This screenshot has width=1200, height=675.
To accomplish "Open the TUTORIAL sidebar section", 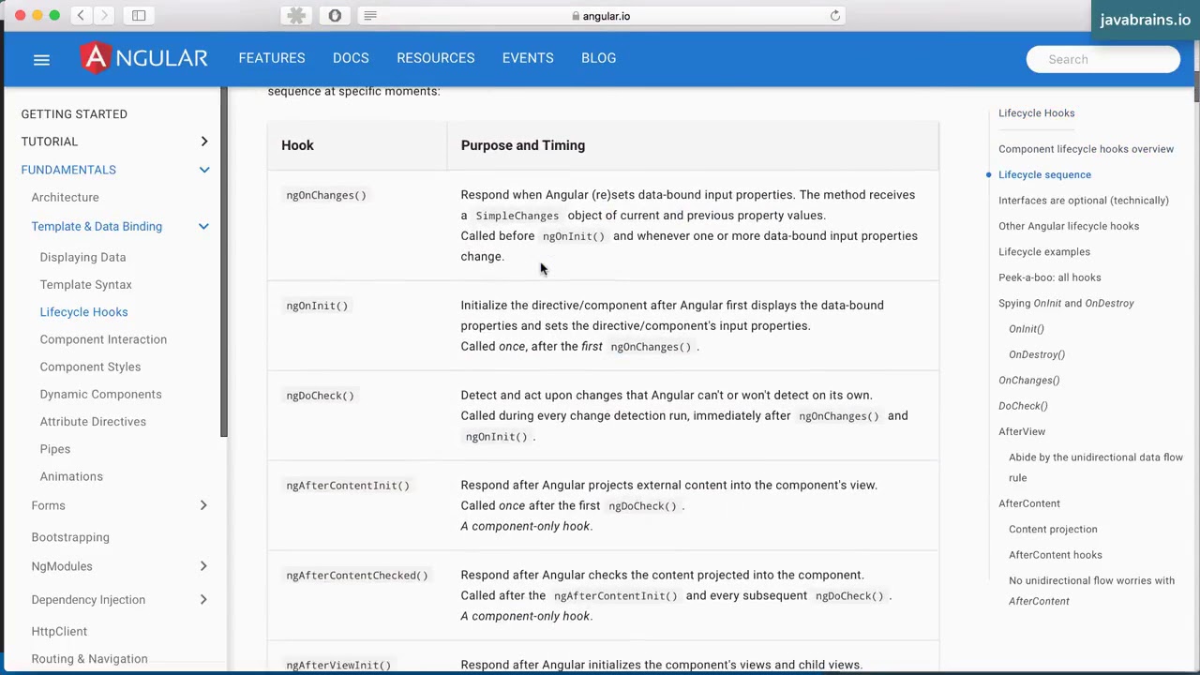I will [50, 142].
